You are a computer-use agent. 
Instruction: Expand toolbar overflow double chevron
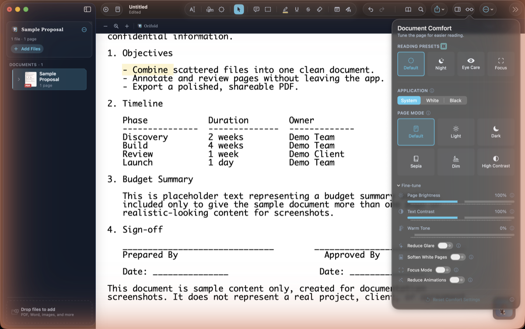pos(514,9)
